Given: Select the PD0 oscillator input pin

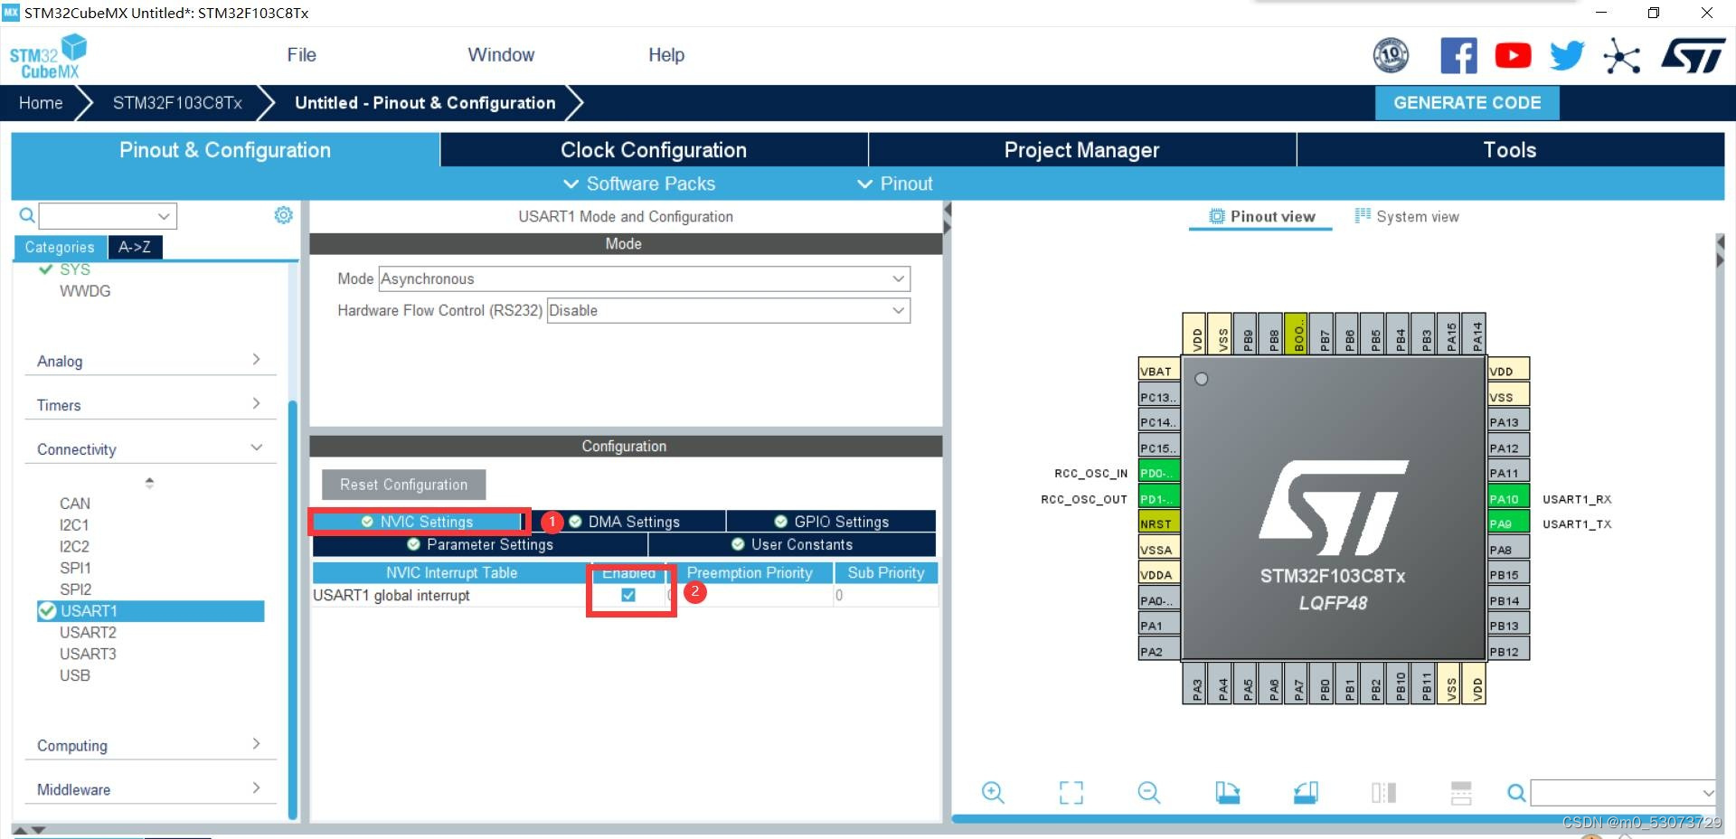Looking at the screenshot, I should 1159,473.
